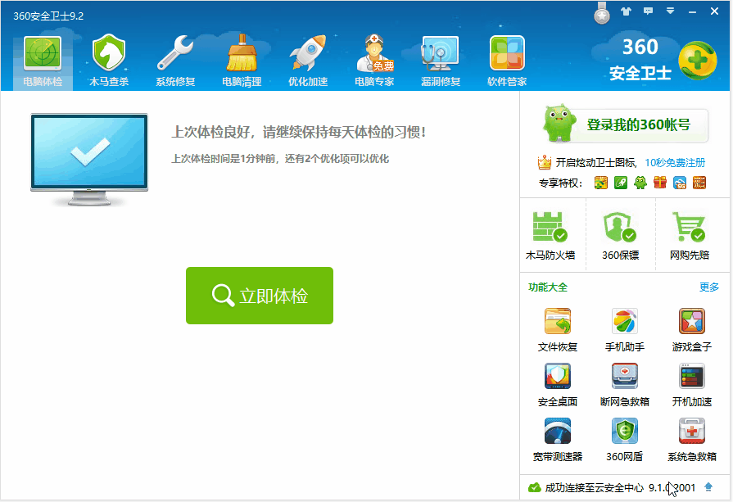This screenshot has width=733, height=502.
Task: Click the red gift box privilege icon
Action: coord(660,183)
